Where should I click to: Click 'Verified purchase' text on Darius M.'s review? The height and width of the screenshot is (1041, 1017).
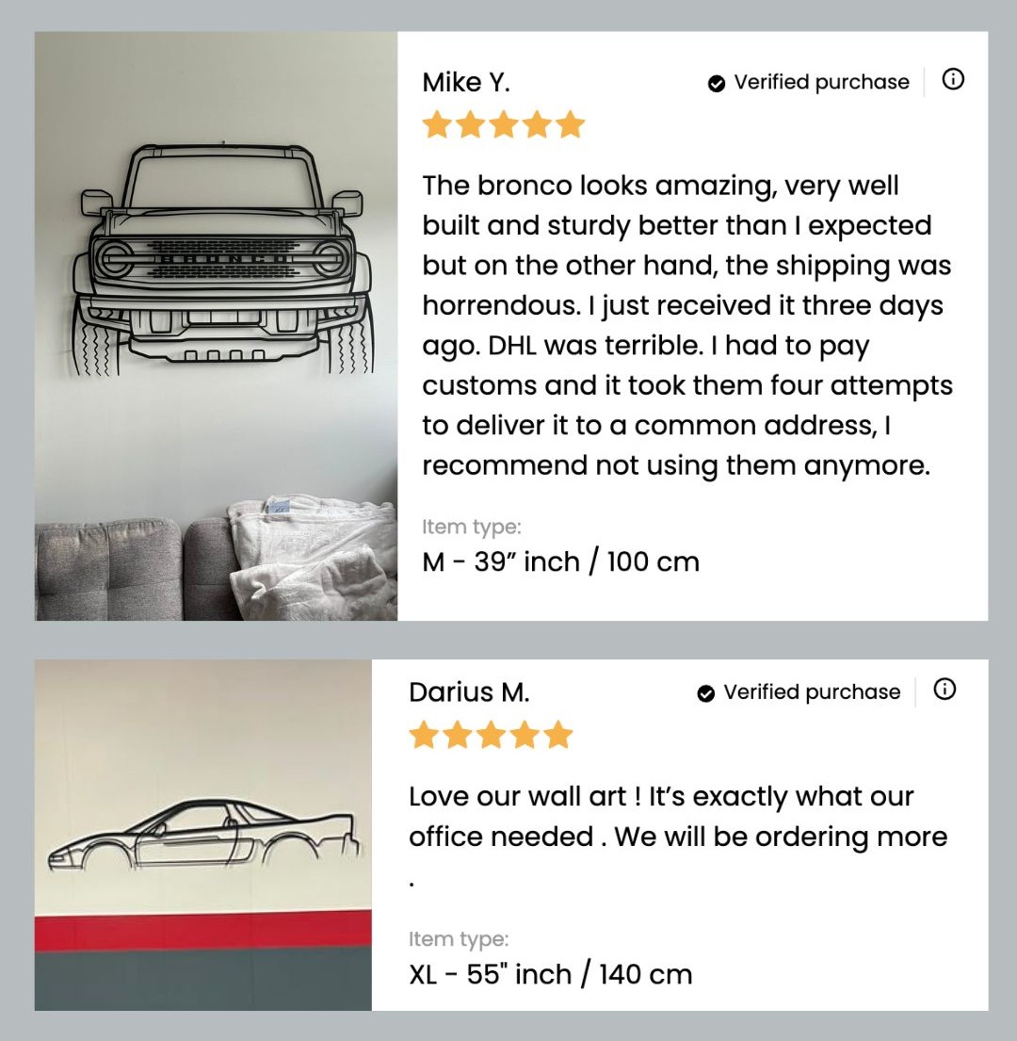pyautogui.click(x=812, y=691)
